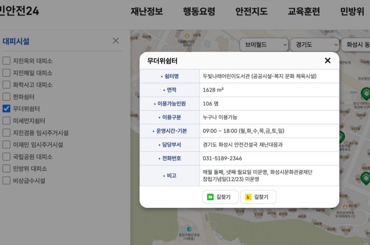Screen dimensions: 370x245
Task: Check 이재민 임시주거시설 checkbox
Action: tap(6, 145)
